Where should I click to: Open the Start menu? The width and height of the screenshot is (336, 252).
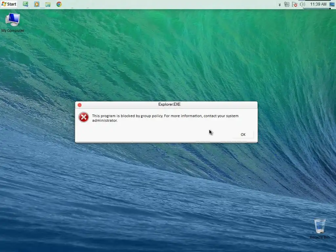pos(9,4)
